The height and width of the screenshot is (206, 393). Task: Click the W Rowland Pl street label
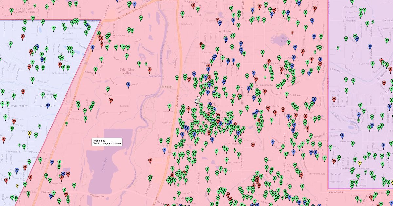[12, 152]
